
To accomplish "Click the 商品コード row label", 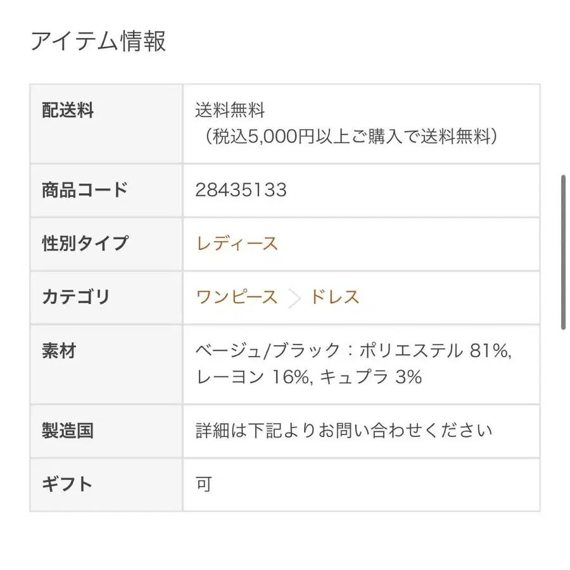I will point(85,190).
